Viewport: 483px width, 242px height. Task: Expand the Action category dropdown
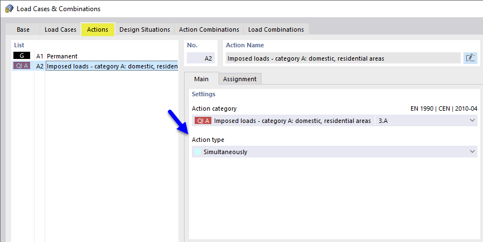472,121
